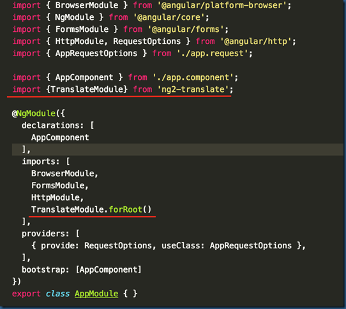Click the AppComponent import from './app.component'
The width and height of the screenshot is (346, 309).
[125, 77]
